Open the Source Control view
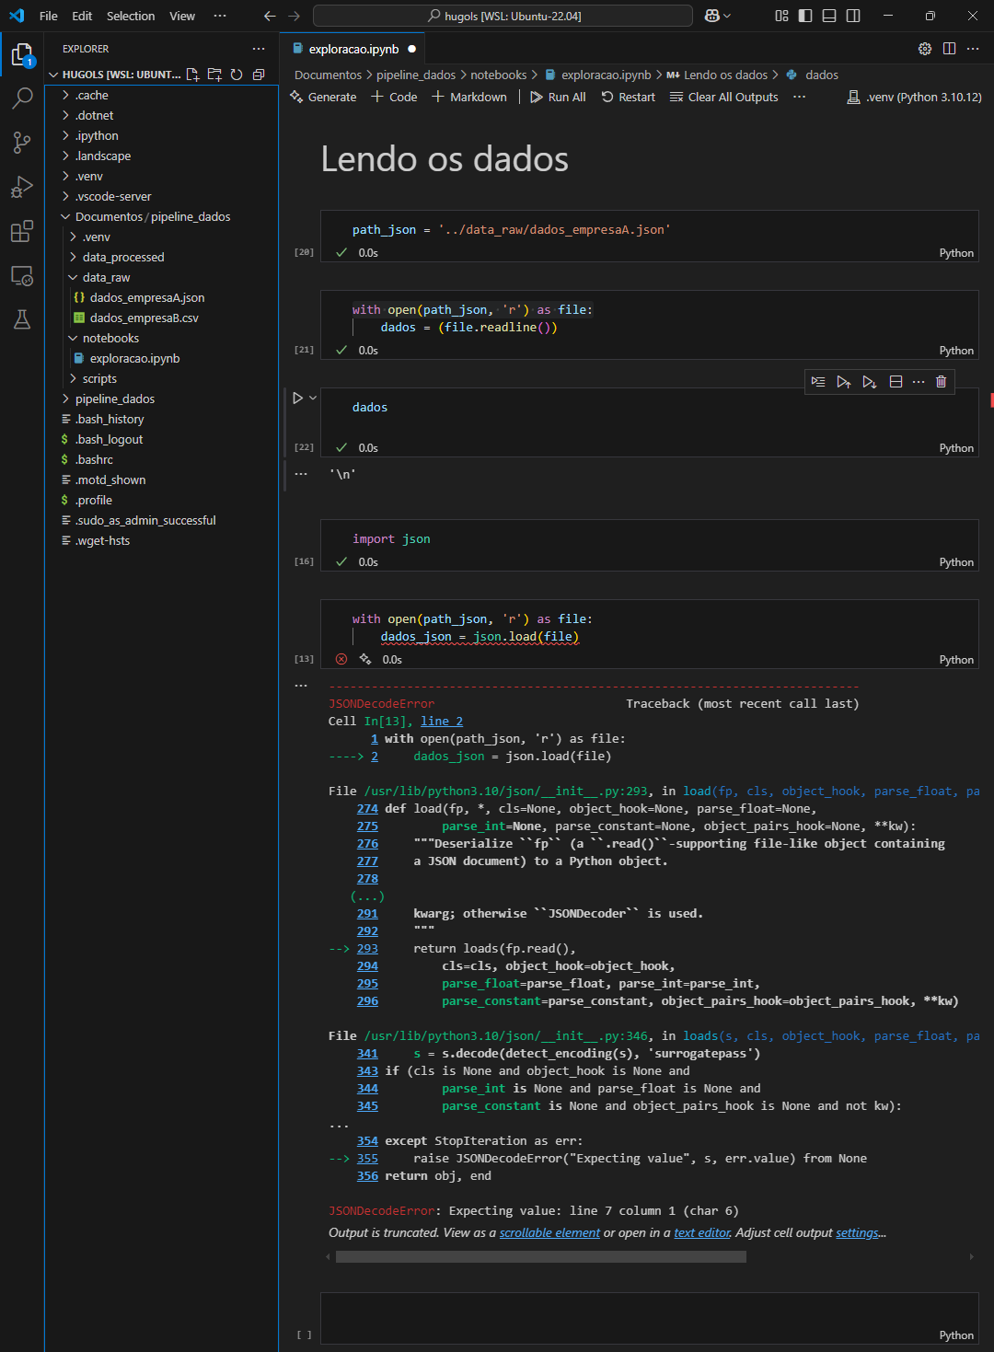 [x=22, y=142]
